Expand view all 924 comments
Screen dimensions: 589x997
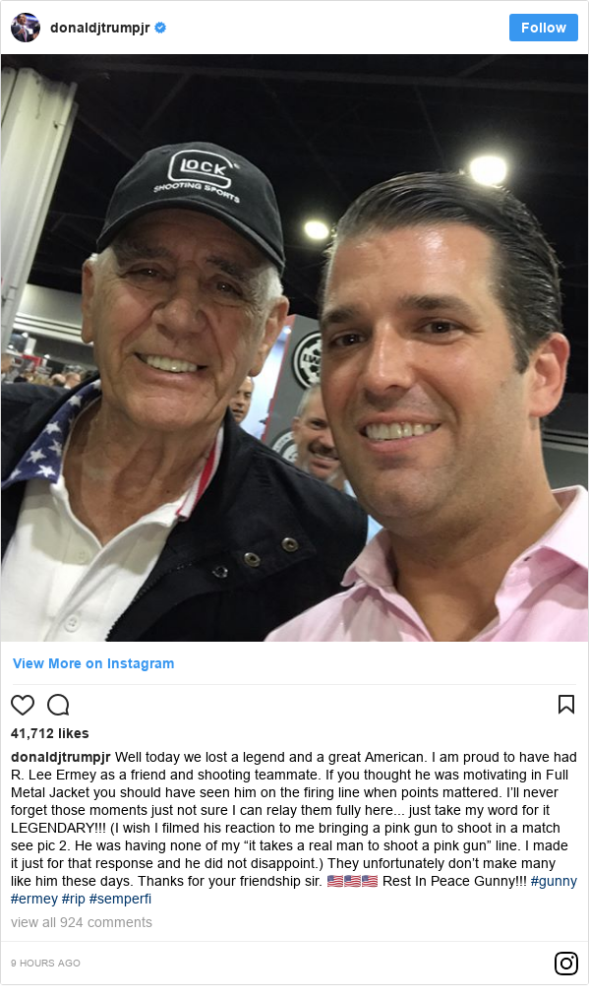[x=82, y=922]
